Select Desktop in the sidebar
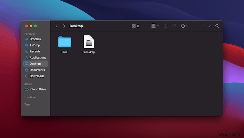The width and height of the screenshot is (244, 138). [36, 64]
